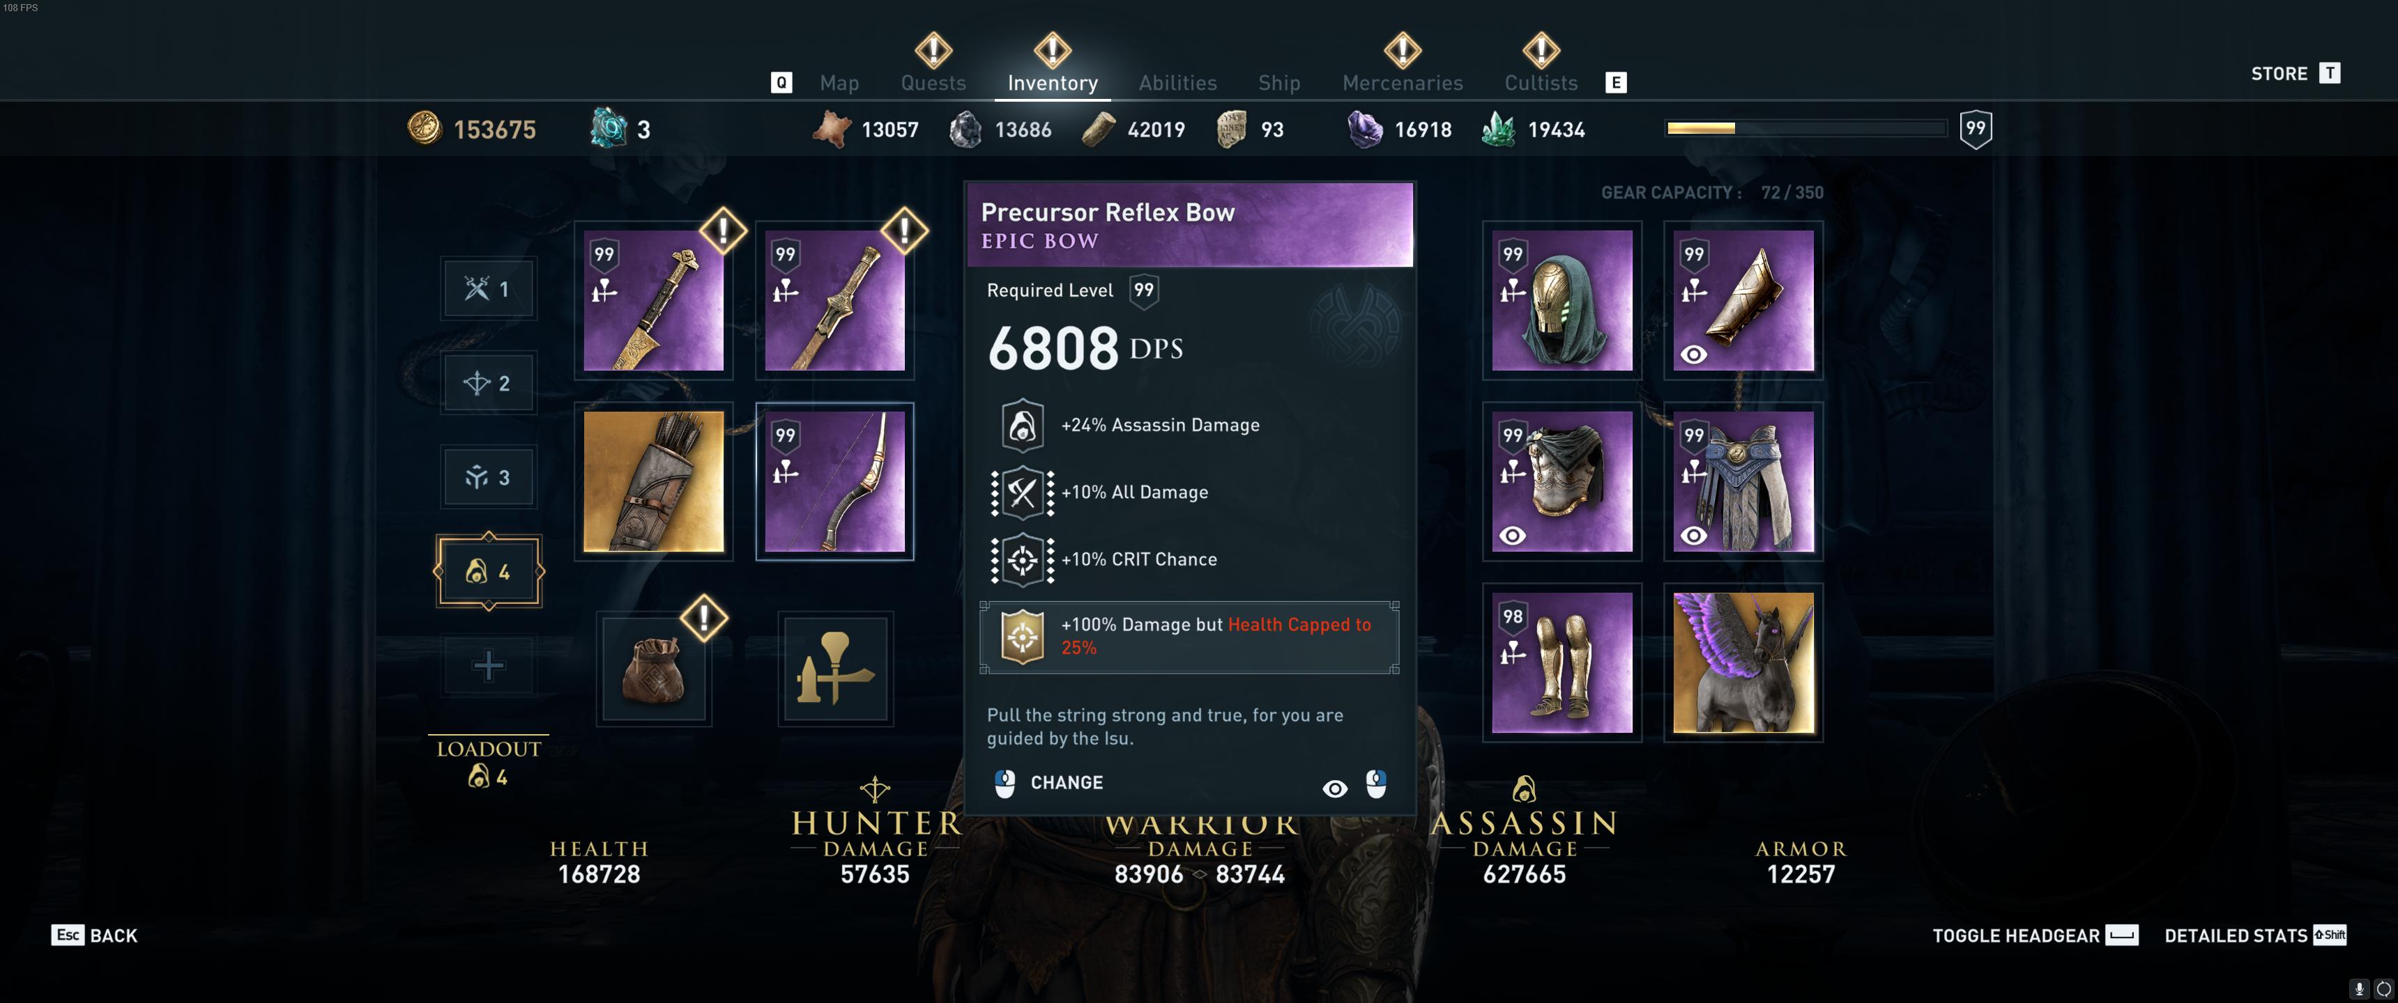Open the Abilities tab
The width and height of the screenshot is (2398, 1003).
(1177, 83)
